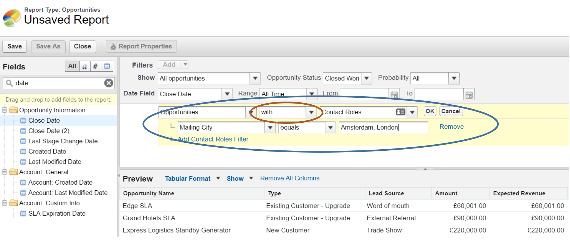Filter fields by text type icon
The height and width of the screenshot is (242, 570).
[85, 66]
